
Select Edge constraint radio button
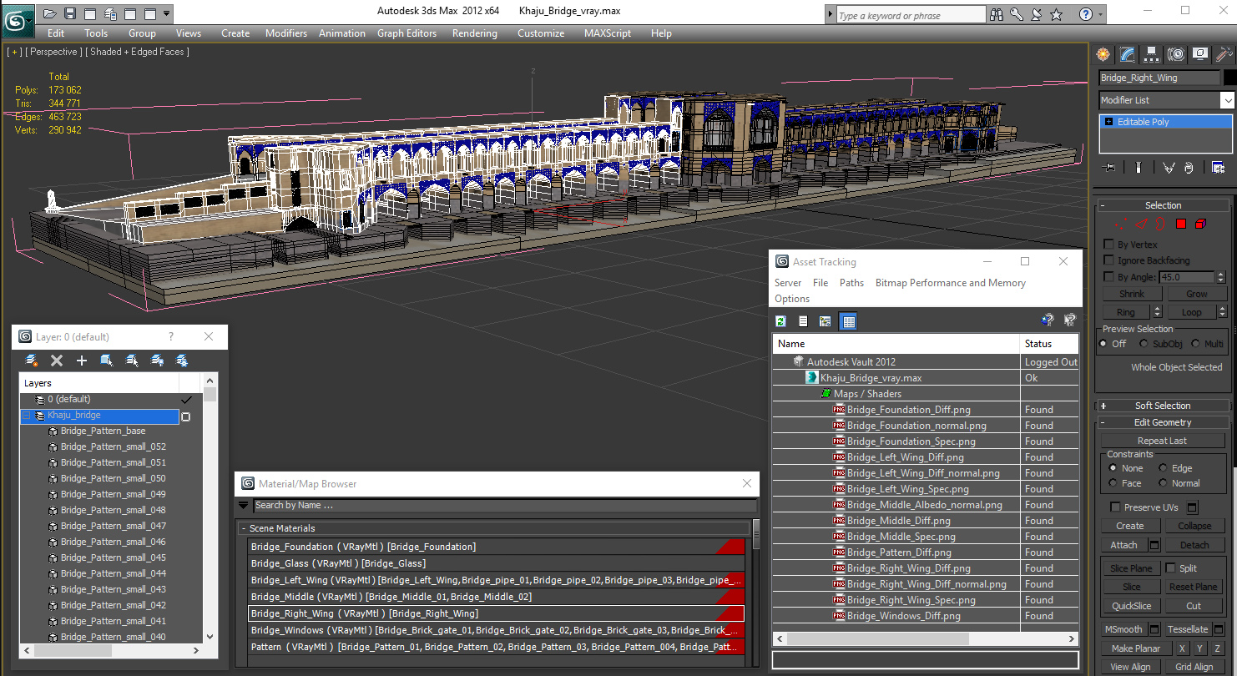1163,468
